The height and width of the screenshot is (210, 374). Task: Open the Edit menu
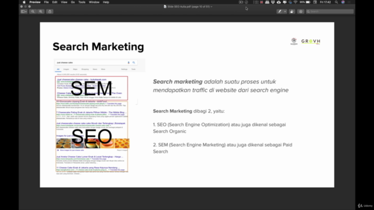[54, 2]
